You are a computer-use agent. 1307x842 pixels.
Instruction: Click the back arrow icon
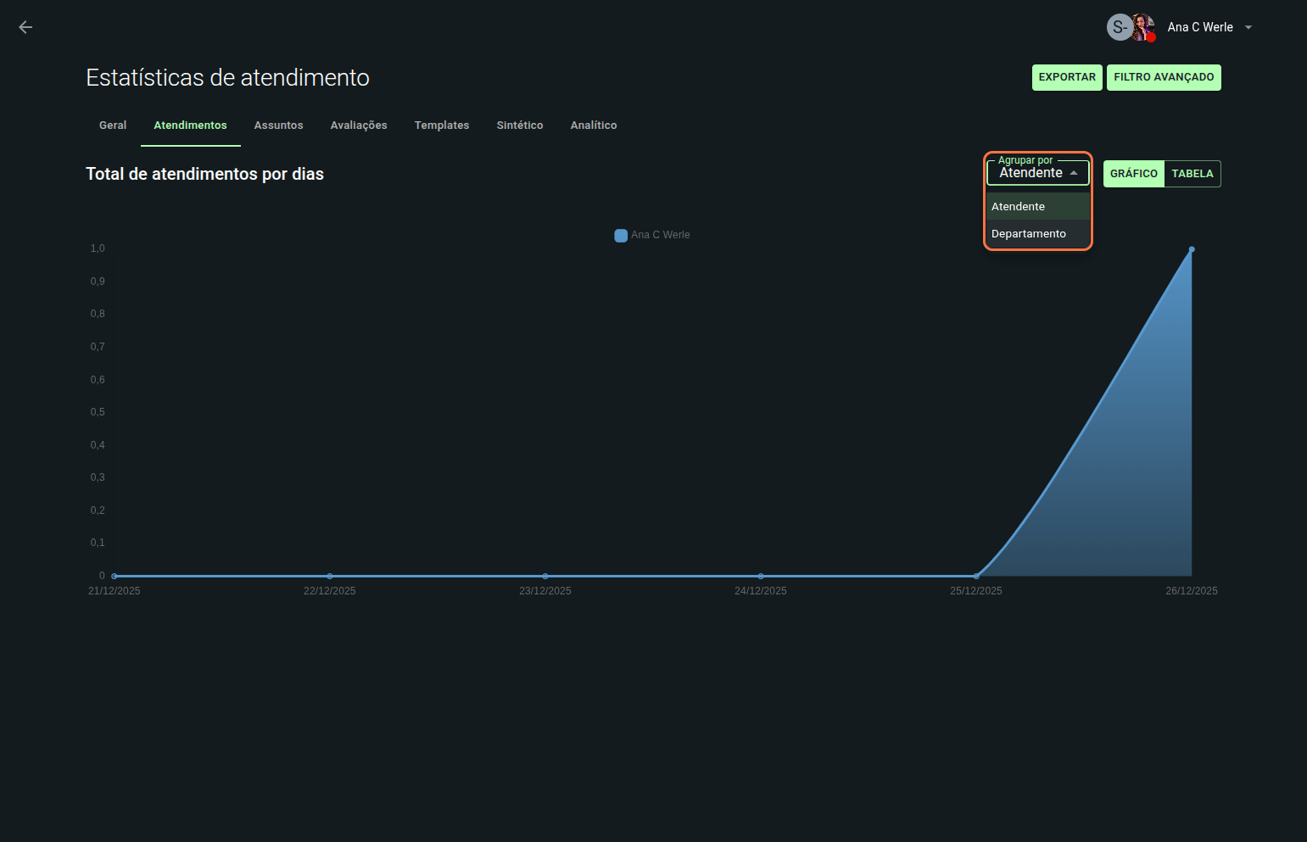[25, 27]
